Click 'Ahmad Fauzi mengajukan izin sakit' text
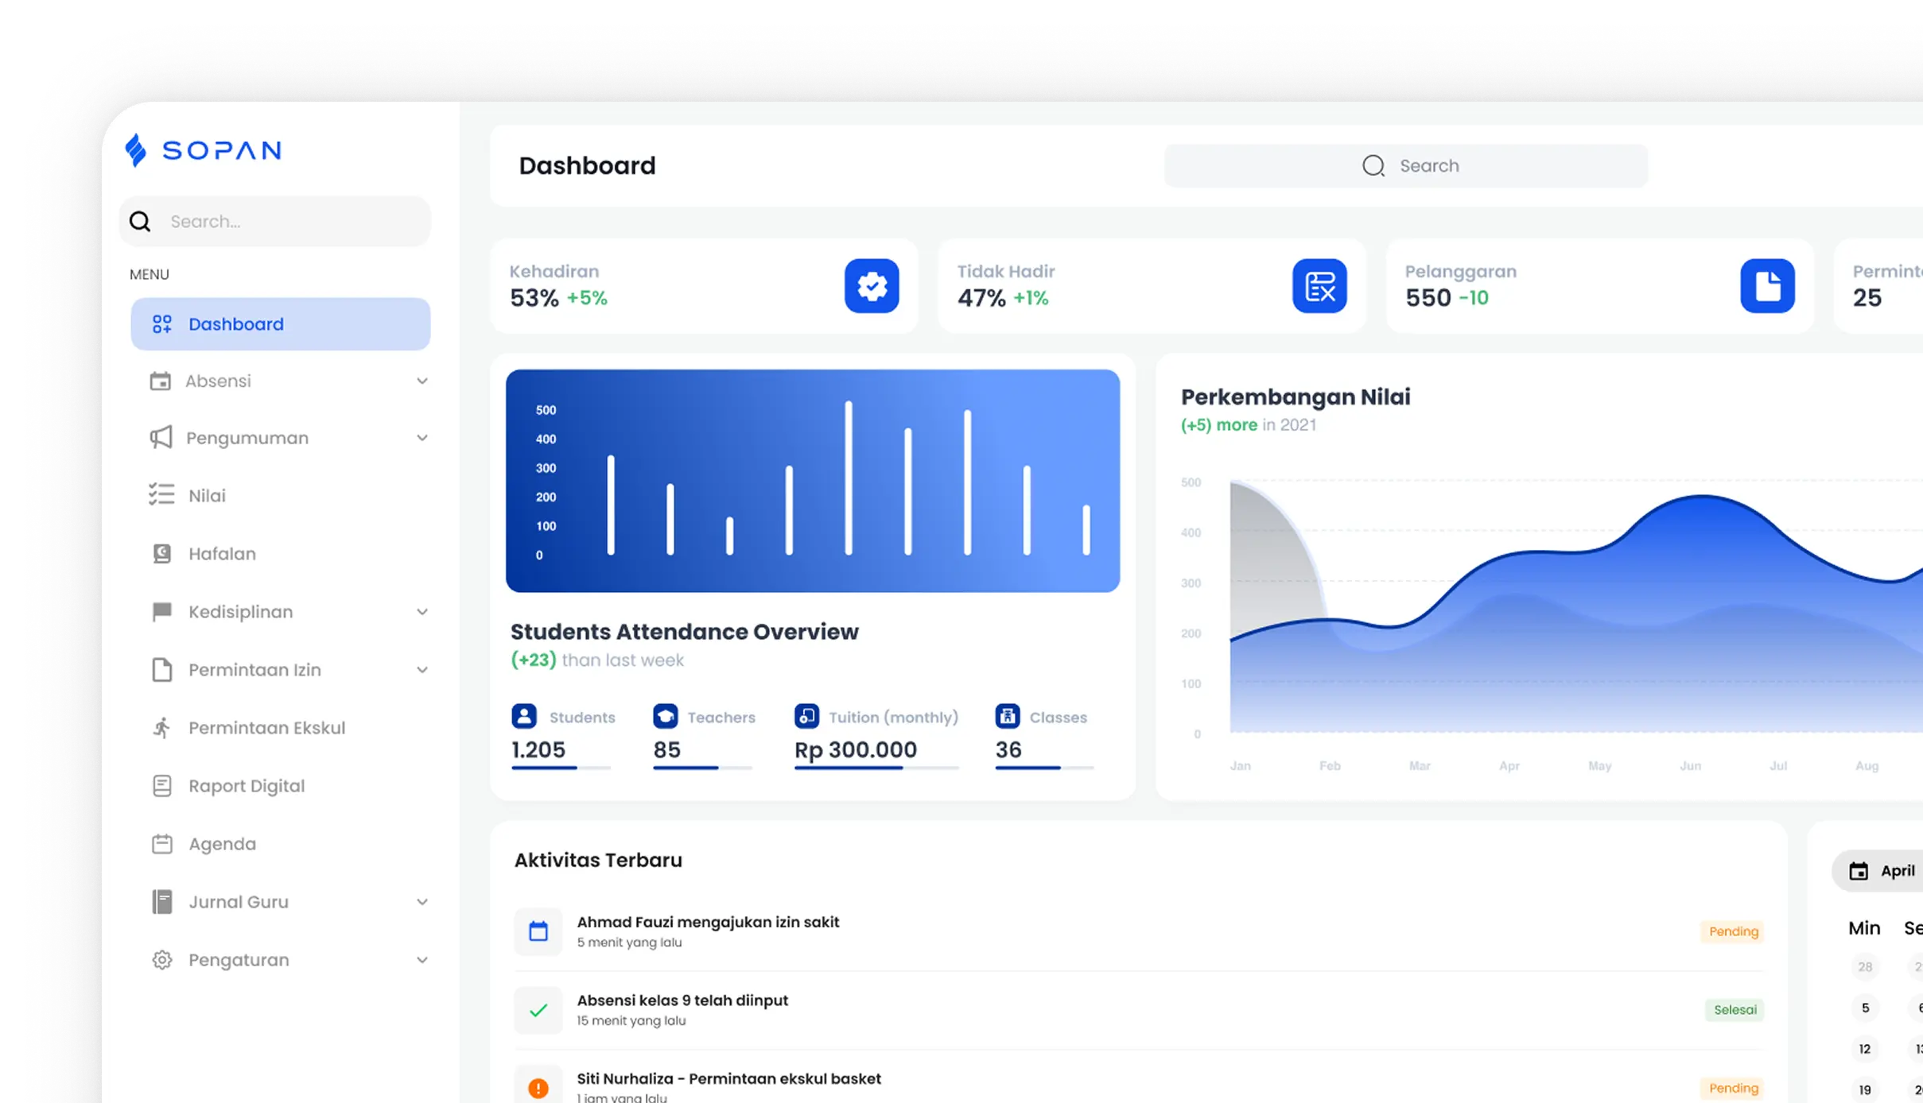The width and height of the screenshot is (1923, 1103). 708,922
